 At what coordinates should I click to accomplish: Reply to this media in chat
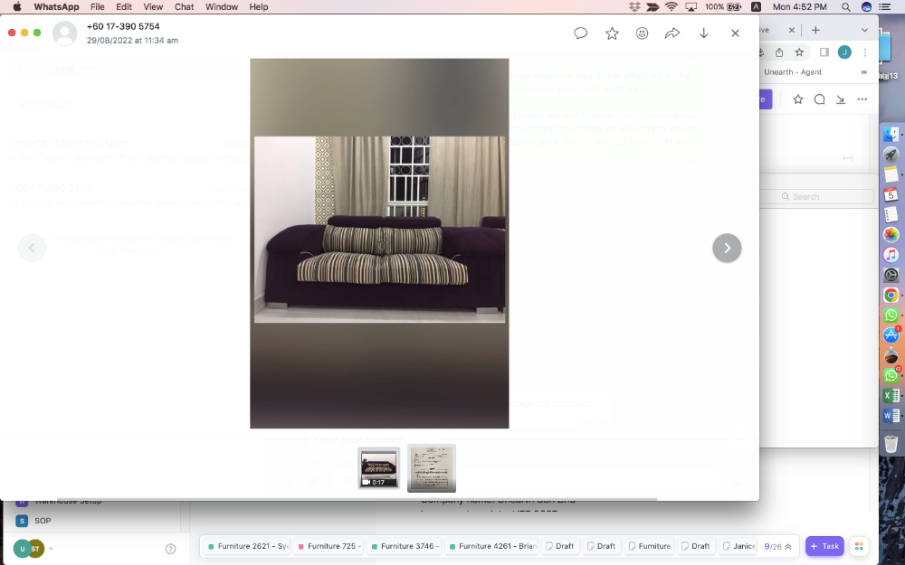[581, 33]
